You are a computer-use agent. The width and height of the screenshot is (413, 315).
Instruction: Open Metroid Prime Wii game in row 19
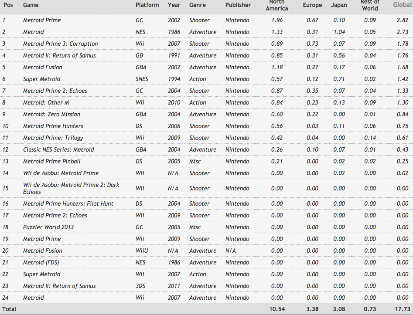42,239
